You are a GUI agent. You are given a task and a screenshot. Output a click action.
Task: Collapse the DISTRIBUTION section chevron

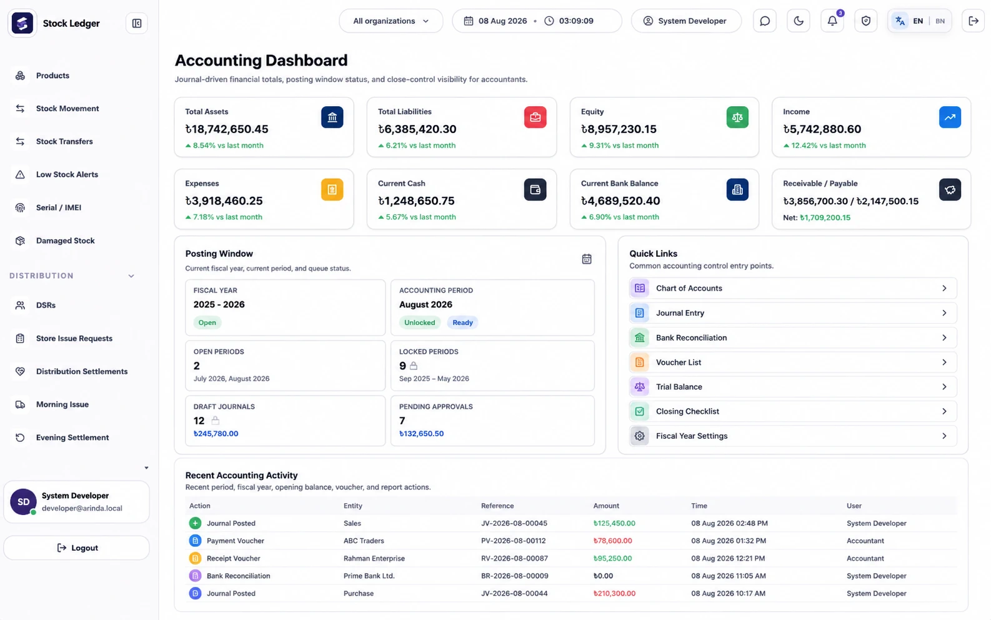131,276
